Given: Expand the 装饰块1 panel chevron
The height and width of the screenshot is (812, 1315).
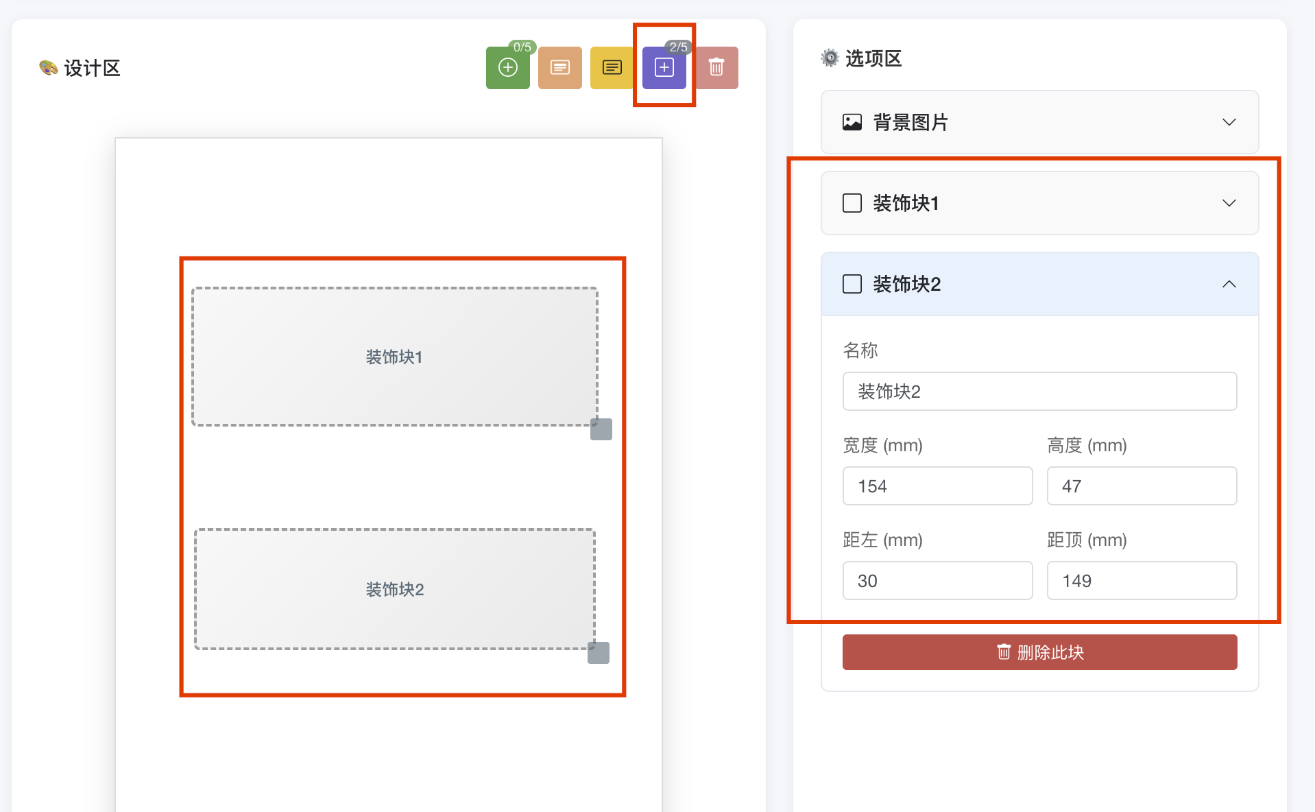Looking at the screenshot, I should [x=1229, y=203].
